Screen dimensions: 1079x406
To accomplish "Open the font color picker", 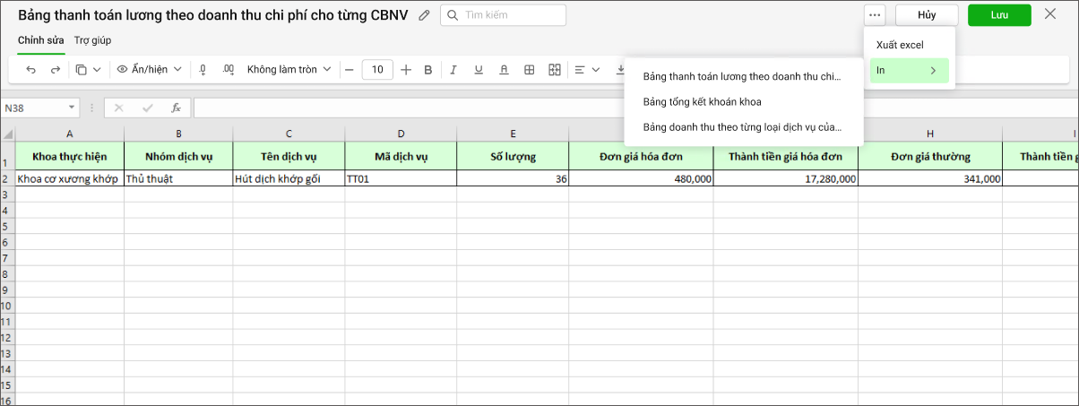I will coord(504,70).
